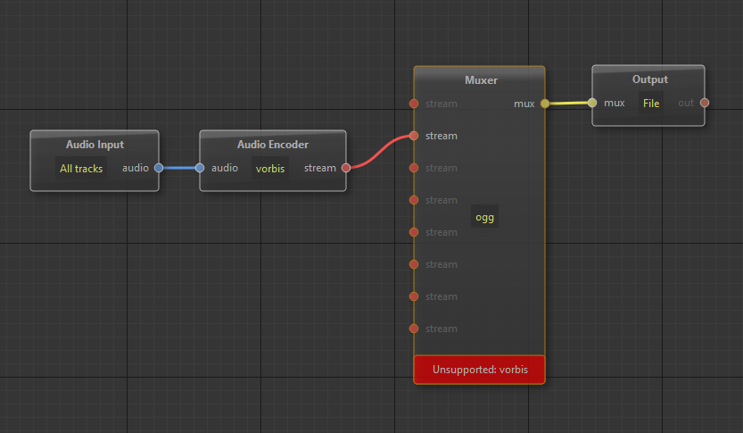Screen dimensions: 743x433
Task: Select the Audio Input node title bar
Action: (95, 145)
